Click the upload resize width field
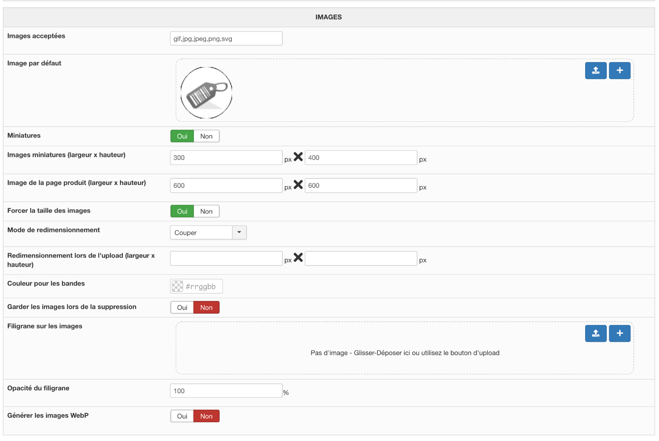The height and width of the screenshot is (441, 659). 226,258
